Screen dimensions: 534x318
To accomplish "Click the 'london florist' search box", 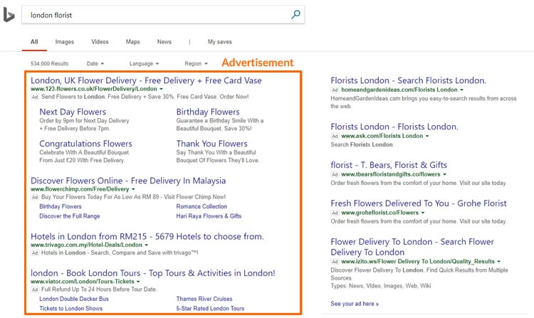I will click(163, 15).
